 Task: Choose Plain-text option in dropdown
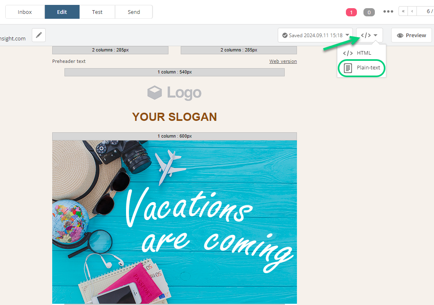(361, 68)
